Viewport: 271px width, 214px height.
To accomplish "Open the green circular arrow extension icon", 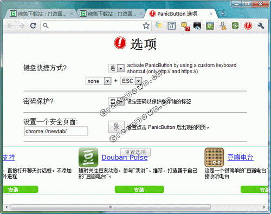I will [210, 26].
